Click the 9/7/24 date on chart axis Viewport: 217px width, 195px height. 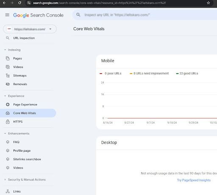pyautogui.click(x=150, y=122)
